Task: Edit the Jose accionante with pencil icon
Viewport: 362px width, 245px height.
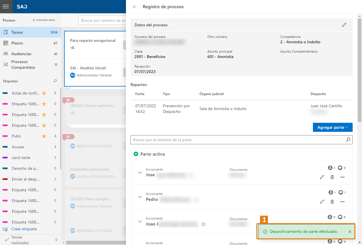Action: pyautogui.click(x=322, y=177)
